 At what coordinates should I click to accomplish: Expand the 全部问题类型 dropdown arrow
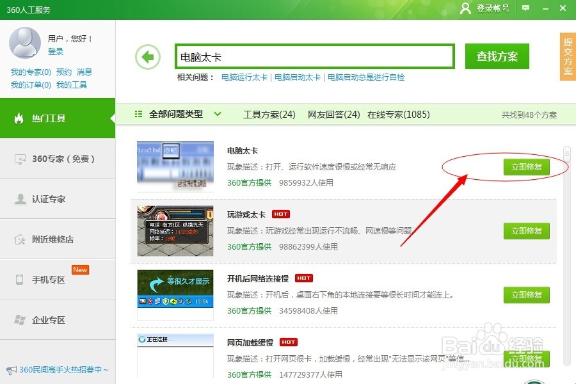click(x=218, y=114)
